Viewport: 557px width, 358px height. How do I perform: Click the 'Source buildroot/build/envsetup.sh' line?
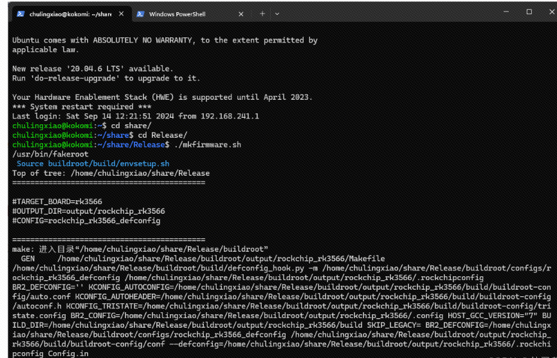(x=93, y=164)
